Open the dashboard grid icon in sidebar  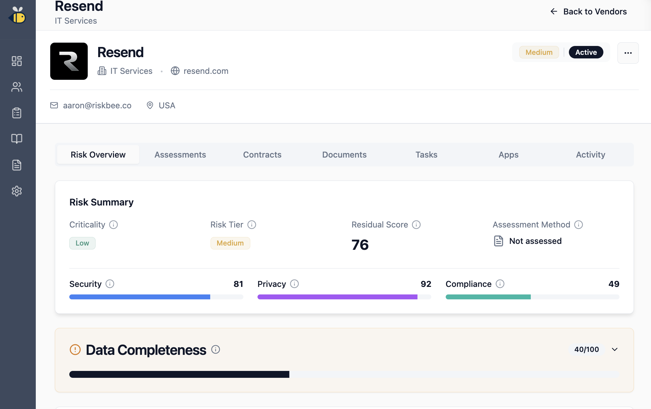pyautogui.click(x=17, y=61)
